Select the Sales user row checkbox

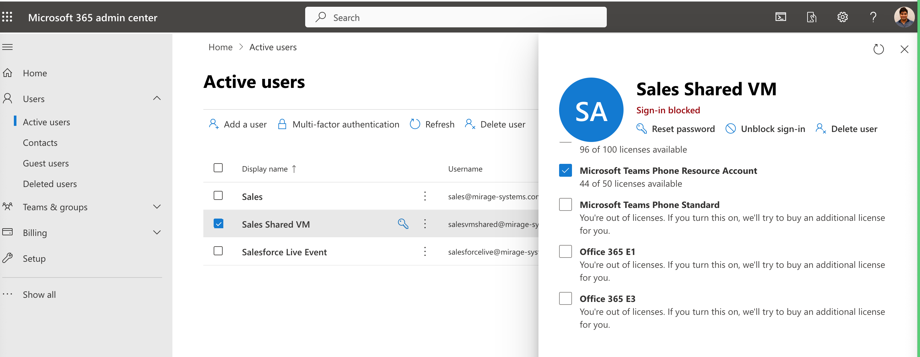click(x=218, y=196)
